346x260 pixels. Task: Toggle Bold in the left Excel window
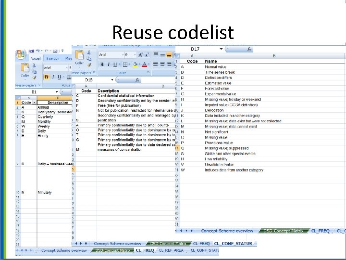(x=46, y=77)
